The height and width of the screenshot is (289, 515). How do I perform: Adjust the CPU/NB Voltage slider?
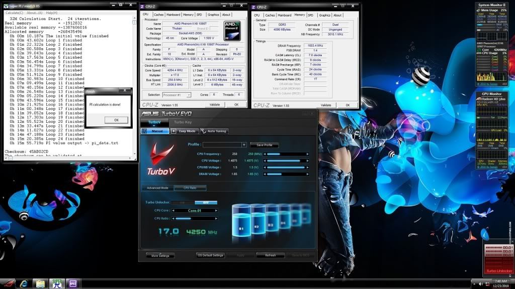click(x=286, y=168)
